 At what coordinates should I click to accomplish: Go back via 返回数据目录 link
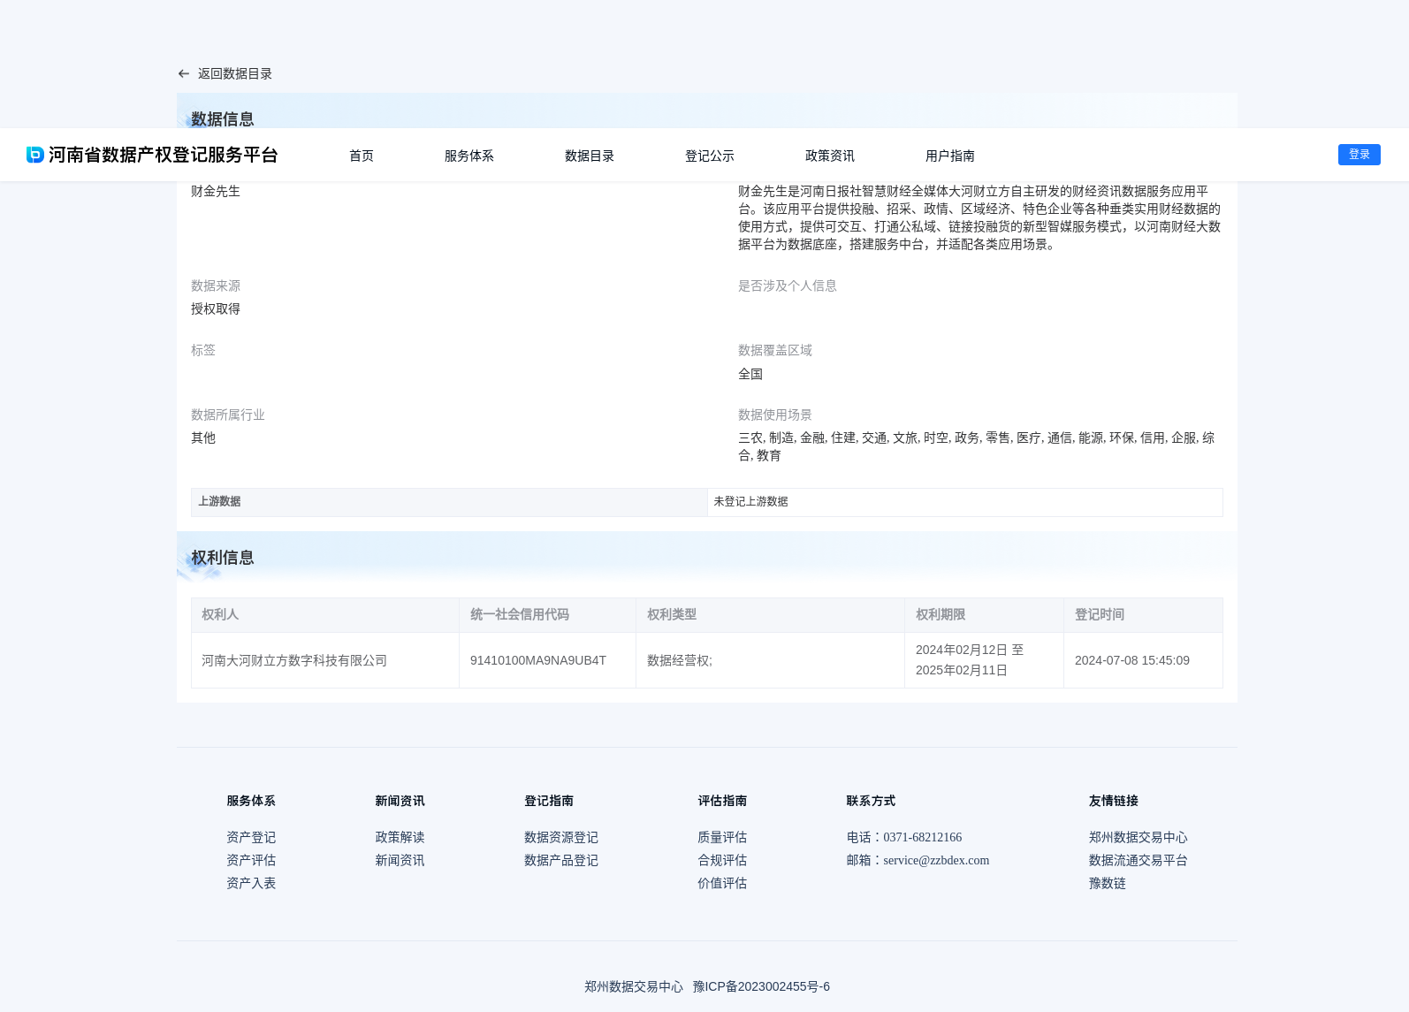coord(235,74)
